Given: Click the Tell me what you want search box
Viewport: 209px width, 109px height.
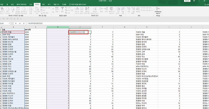Looking at the screenshot, I should [x=78, y=4].
